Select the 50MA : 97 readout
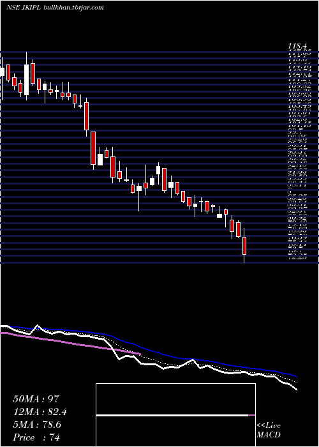The width and height of the screenshot is (319, 447). [x=36, y=399]
